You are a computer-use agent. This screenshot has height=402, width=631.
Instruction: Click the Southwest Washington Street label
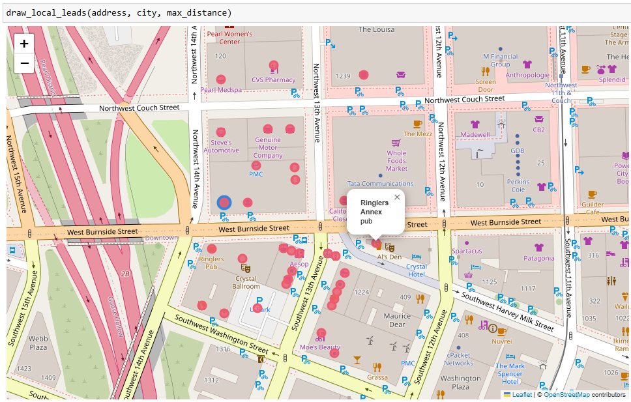[x=222, y=334]
